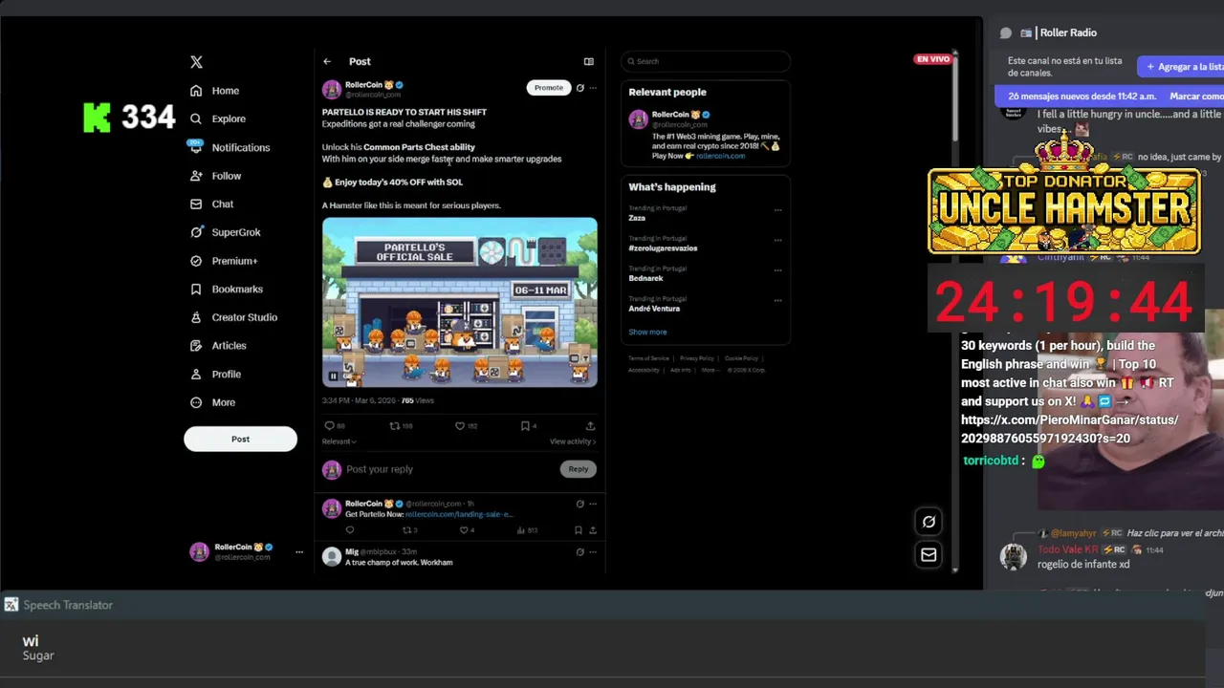Viewport: 1224px width, 688px height.
Task: Open Terms of Service footer link
Action: click(648, 358)
